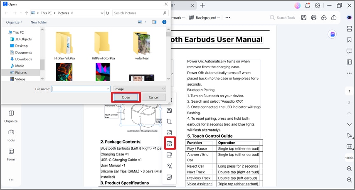The width and height of the screenshot is (355, 190).
Task: Open the Organize tool in left sidebar
Action: 11,116
